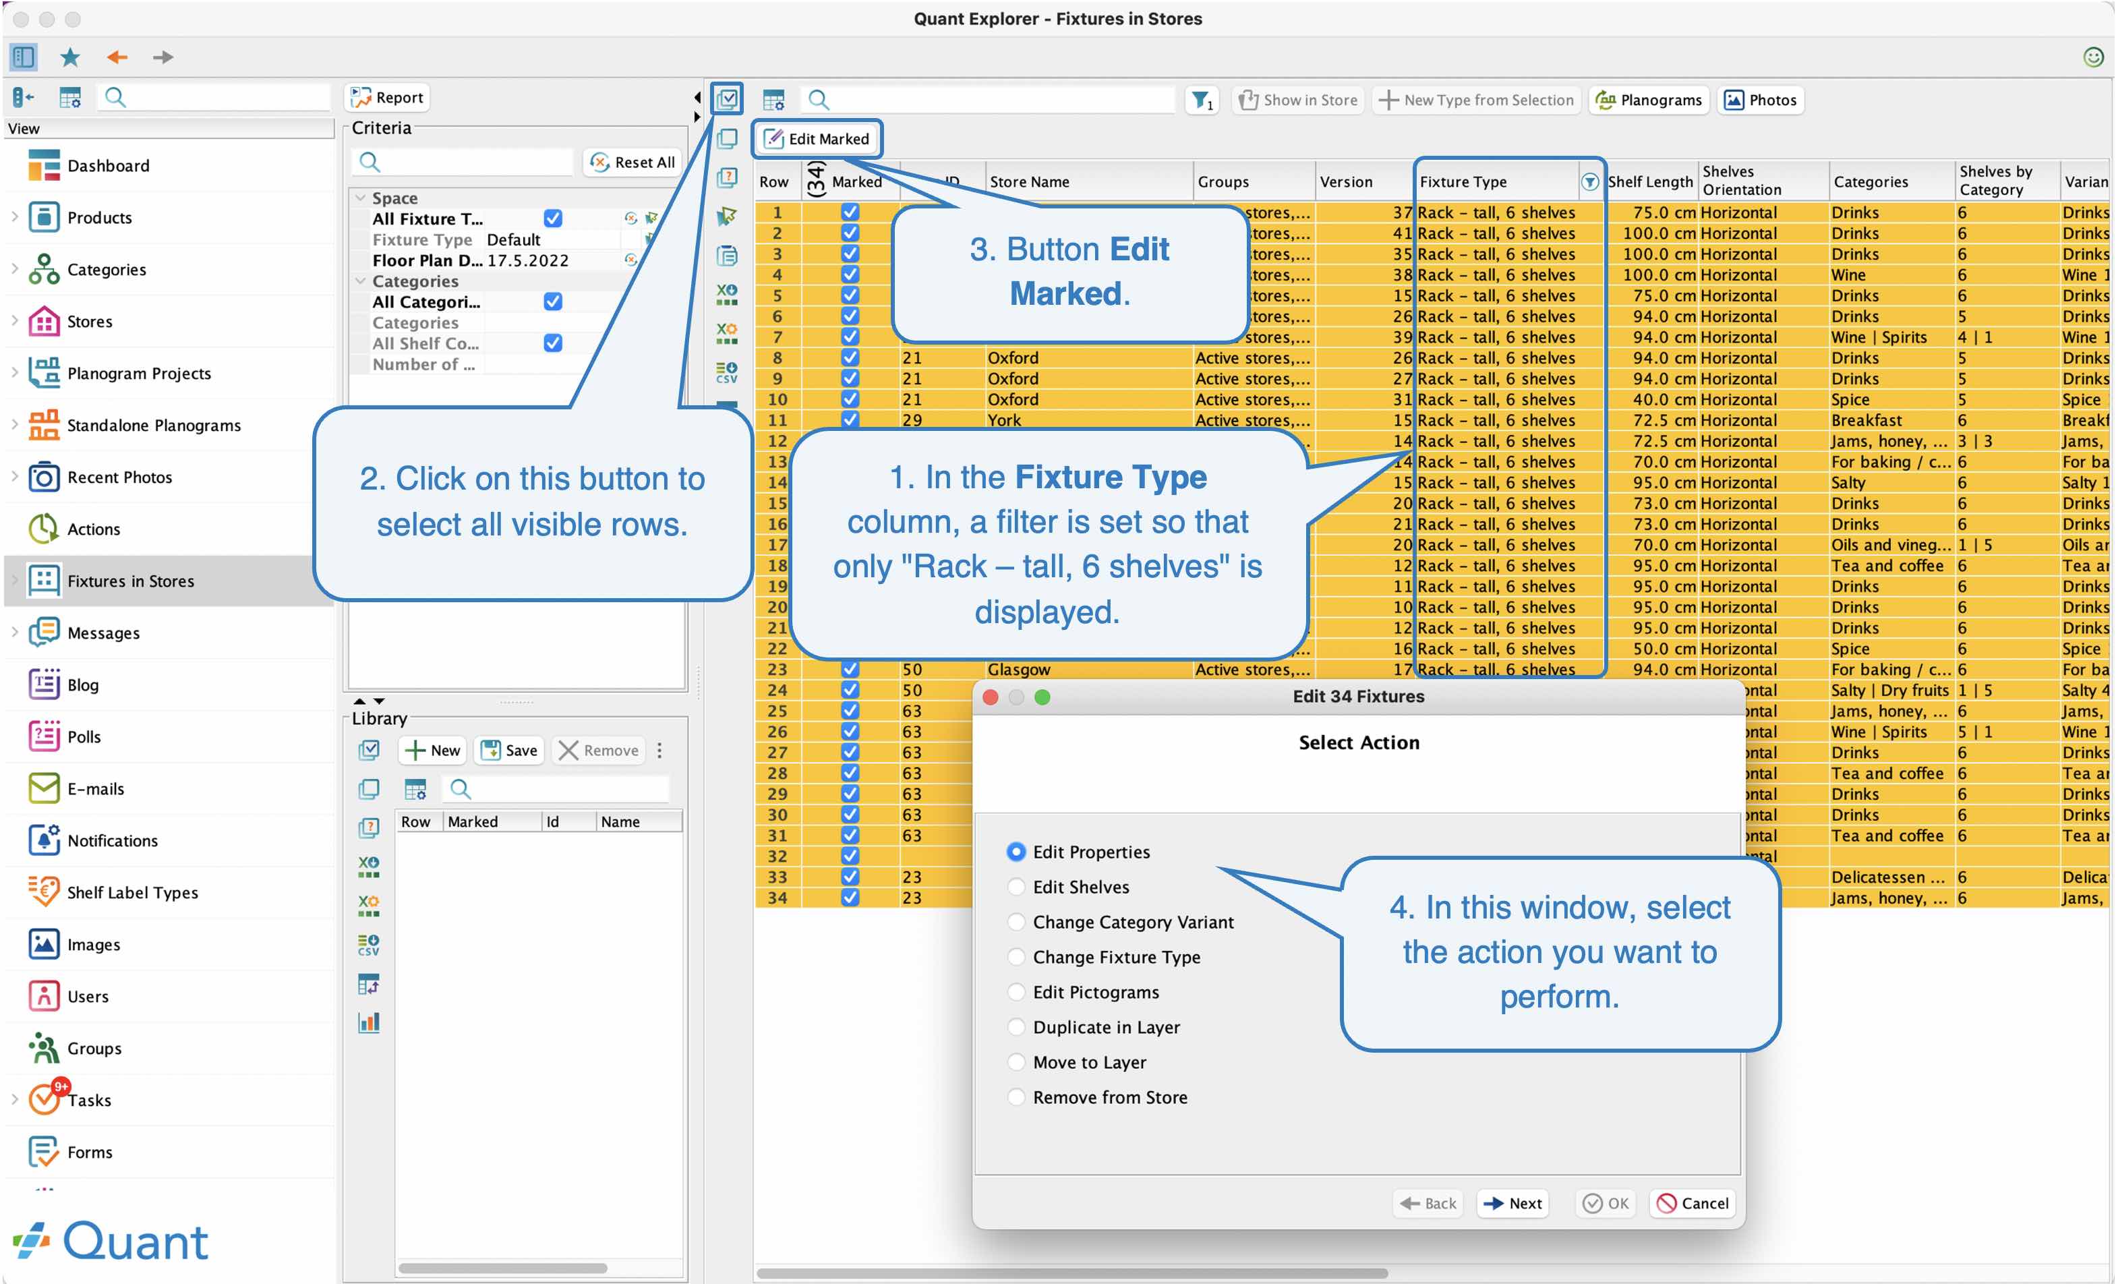This screenshot has height=1284, width=2116.
Task: Click Save in the Library panel
Action: point(509,750)
